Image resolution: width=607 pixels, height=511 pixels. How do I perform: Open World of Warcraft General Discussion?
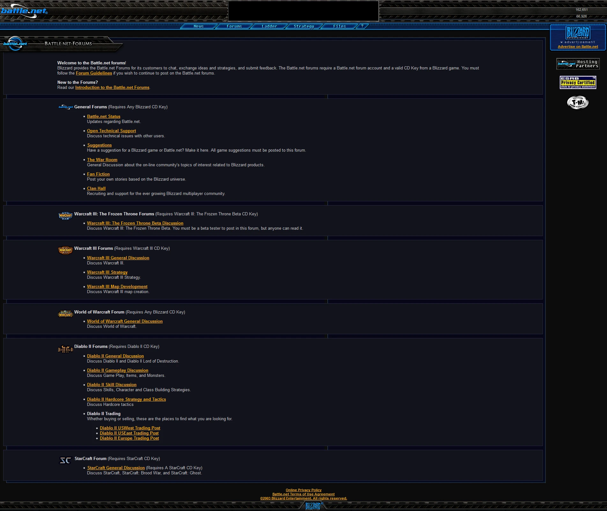pyautogui.click(x=125, y=321)
